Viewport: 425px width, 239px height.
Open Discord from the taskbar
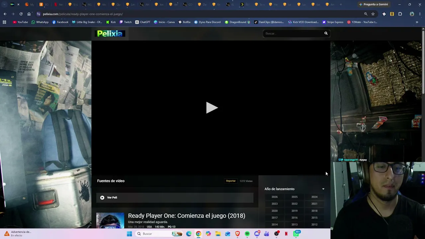click(257, 234)
